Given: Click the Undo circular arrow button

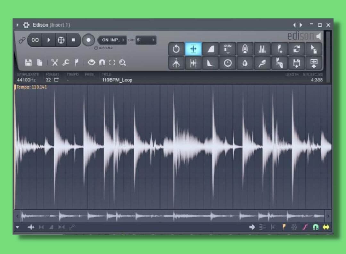Looking at the screenshot, I should tap(176, 49).
